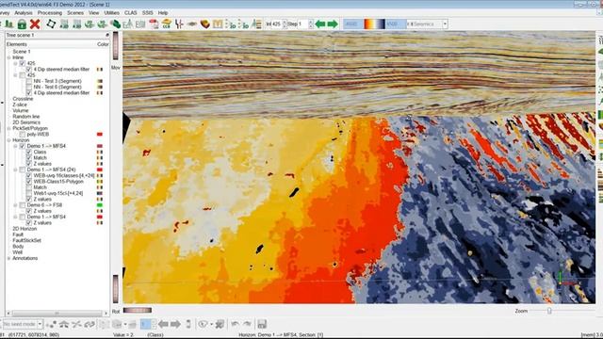Click the retrack link icon in bottom toolbar

(90, 324)
